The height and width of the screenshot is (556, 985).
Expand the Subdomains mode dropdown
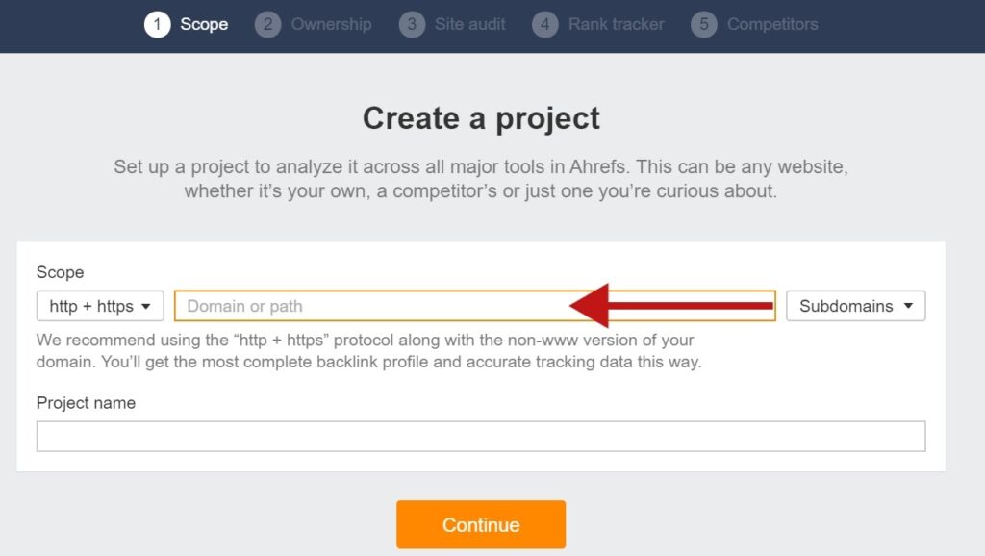pos(855,306)
